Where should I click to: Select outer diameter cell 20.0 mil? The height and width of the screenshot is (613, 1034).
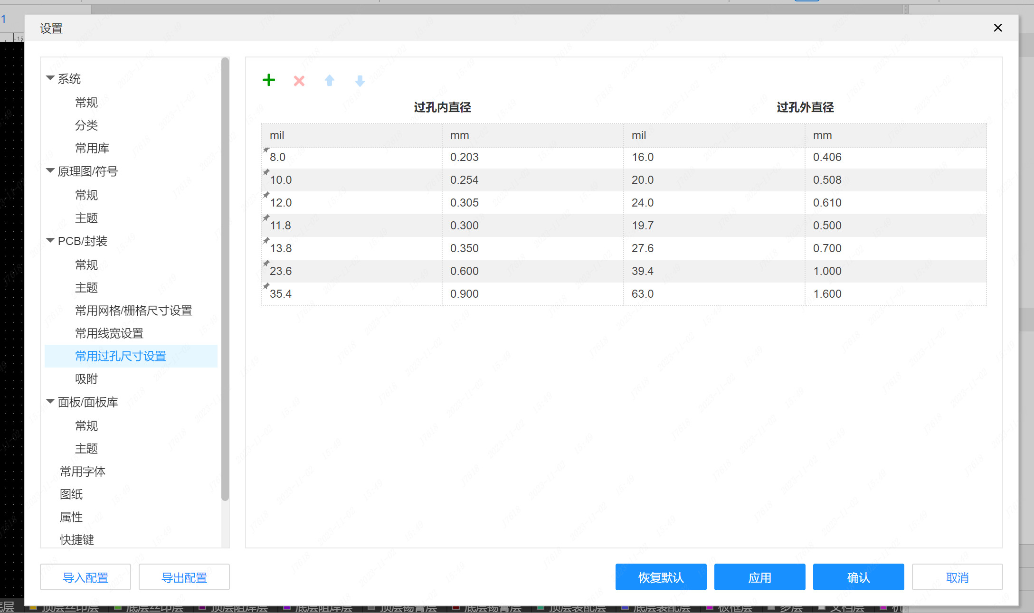(714, 180)
